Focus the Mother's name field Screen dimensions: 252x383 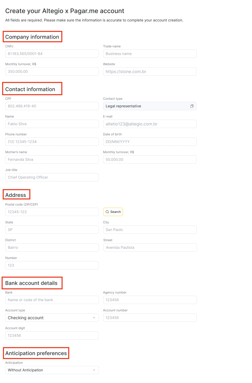(x=52, y=160)
